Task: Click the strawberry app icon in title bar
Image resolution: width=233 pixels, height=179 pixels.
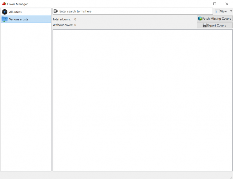Action: [4, 4]
